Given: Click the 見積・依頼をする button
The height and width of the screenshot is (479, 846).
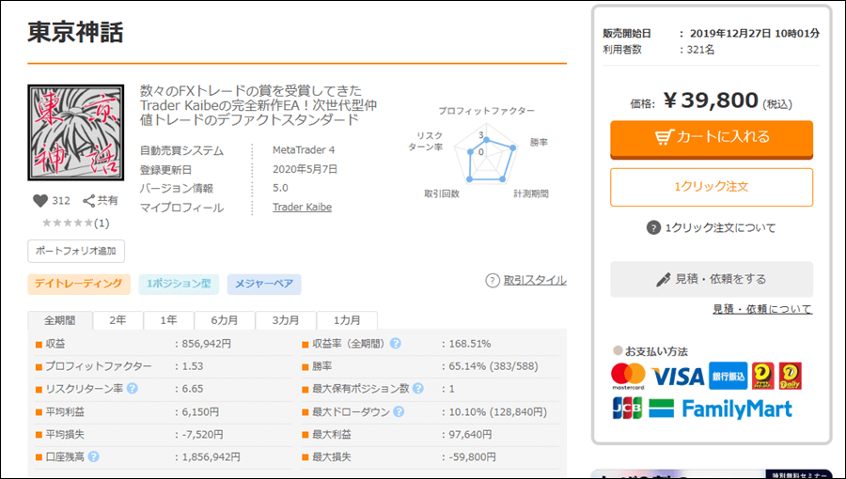Looking at the screenshot, I should coord(712,279).
